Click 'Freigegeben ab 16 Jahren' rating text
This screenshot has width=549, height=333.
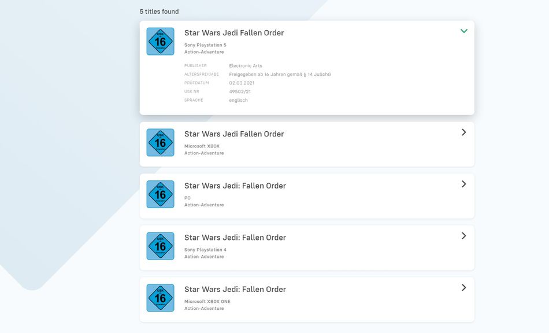(280, 74)
